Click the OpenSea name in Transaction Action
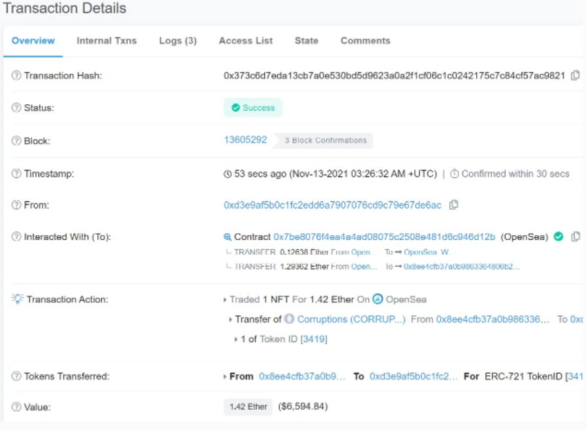Screen dimensions: 587x430 (406, 300)
